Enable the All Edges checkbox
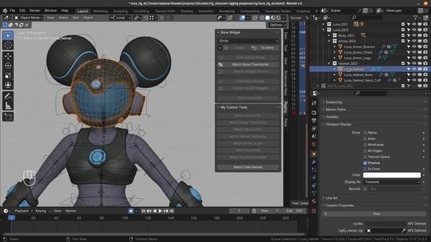431x242 pixels. (365, 151)
